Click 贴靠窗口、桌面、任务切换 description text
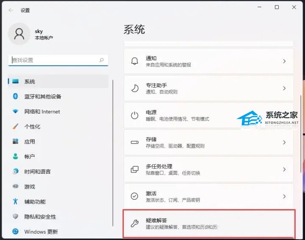 click(173, 173)
